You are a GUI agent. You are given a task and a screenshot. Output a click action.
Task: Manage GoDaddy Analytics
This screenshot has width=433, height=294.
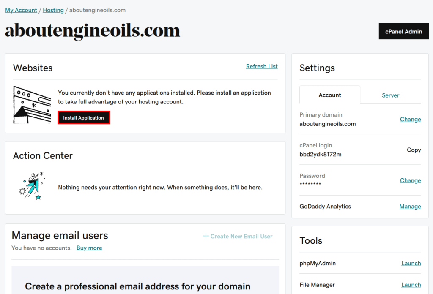point(410,207)
